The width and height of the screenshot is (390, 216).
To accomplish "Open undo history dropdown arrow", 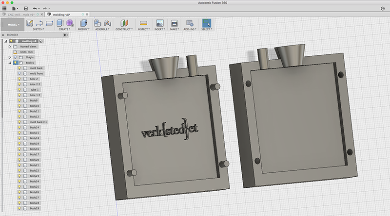I will pos(39,9).
